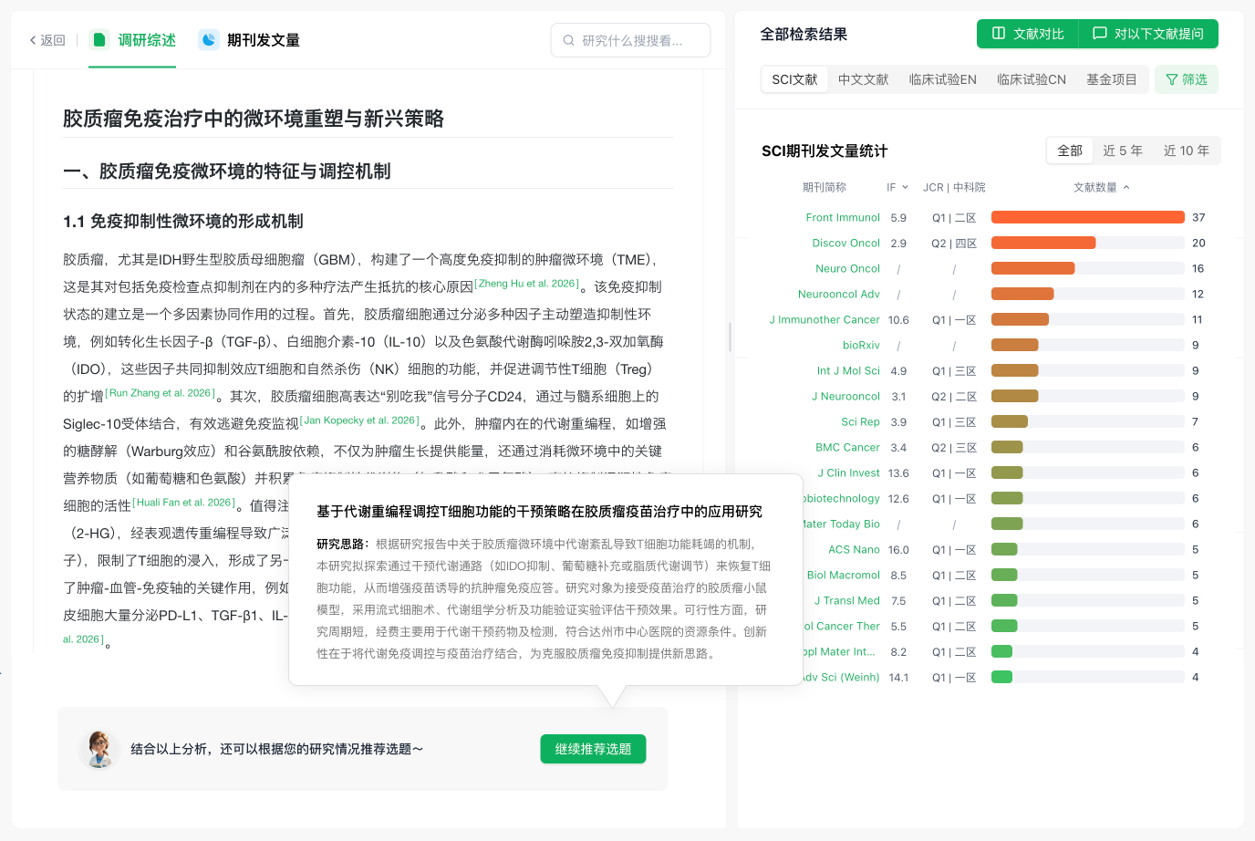Open the Zheng Hu et al. 2026 citation

pyautogui.click(x=526, y=284)
